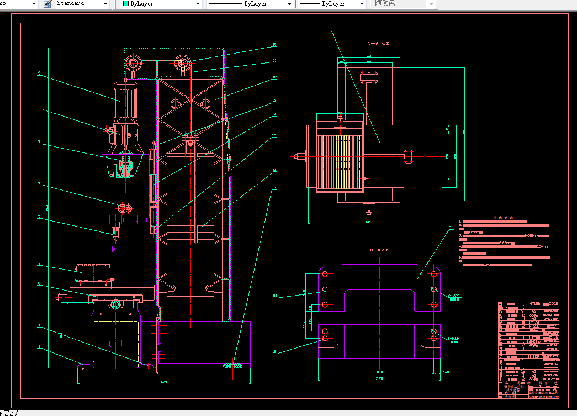Select part balloon number 16

click(x=274, y=171)
